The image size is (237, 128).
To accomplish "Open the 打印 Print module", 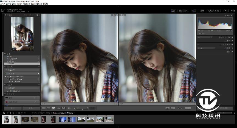I will click(x=225, y=11).
